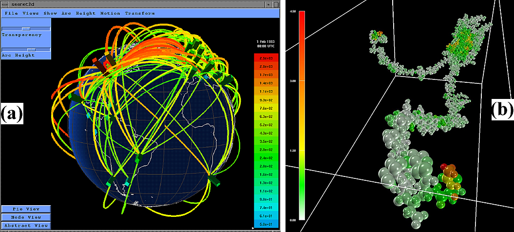Maximize the seenet3d window
The height and width of the screenshot is (232, 514).
tap(276, 4)
